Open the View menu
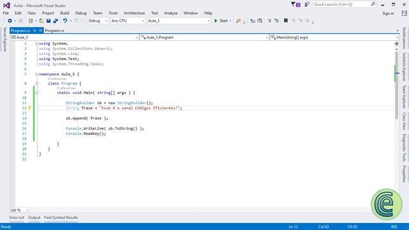This screenshot has height=230, width=409. tap(31, 13)
